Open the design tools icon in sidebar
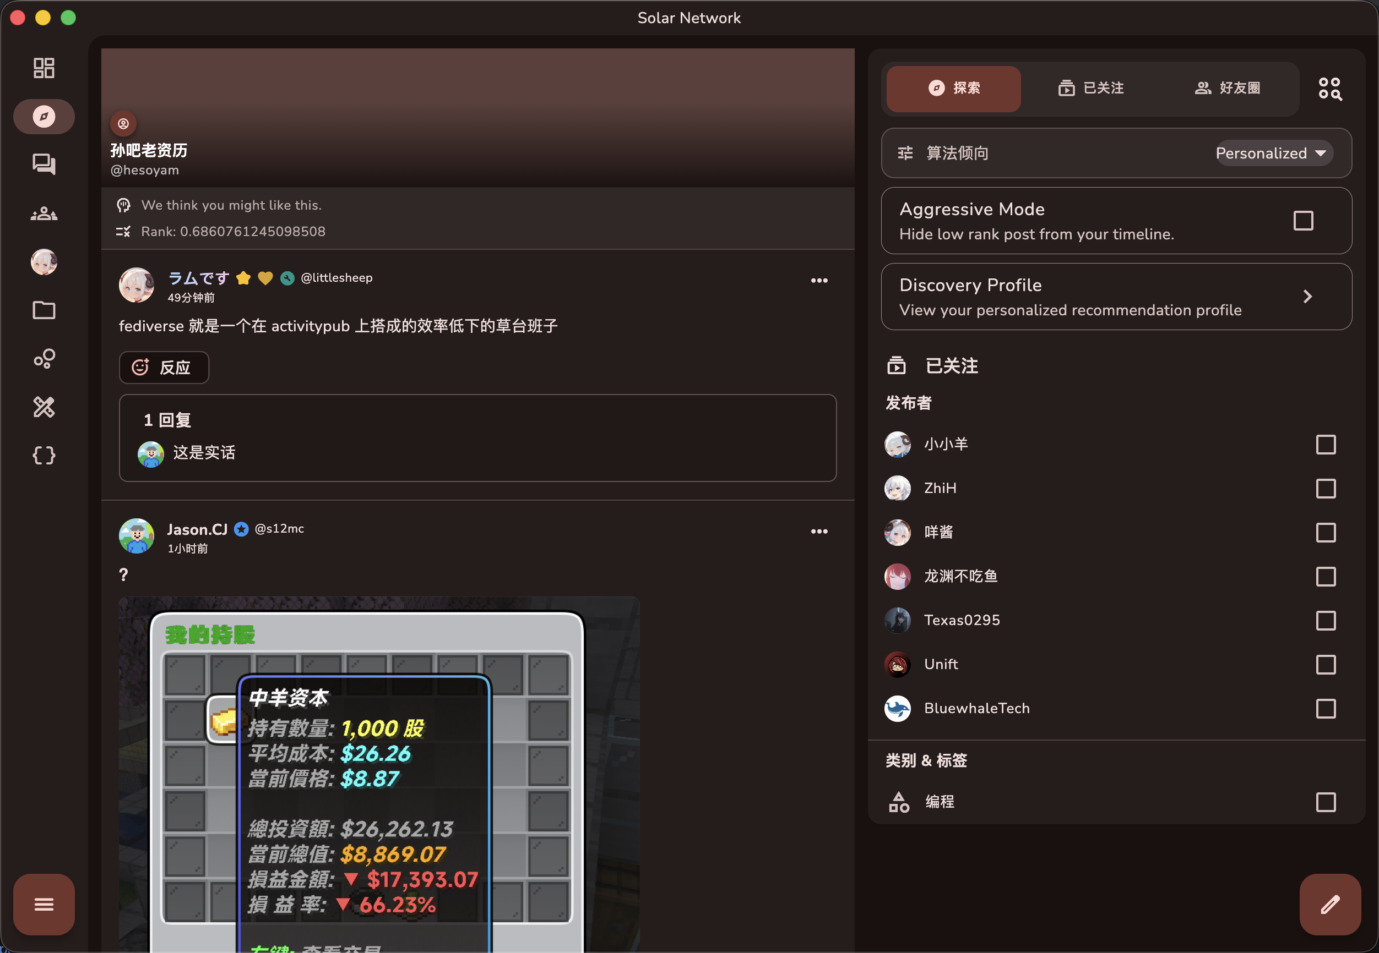The height and width of the screenshot is (953, 1379). tap(44, 407)
